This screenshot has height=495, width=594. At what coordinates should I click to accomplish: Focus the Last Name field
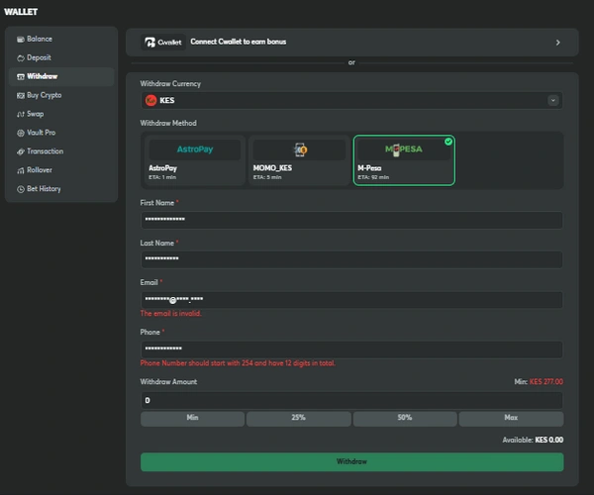click(351, 259)
